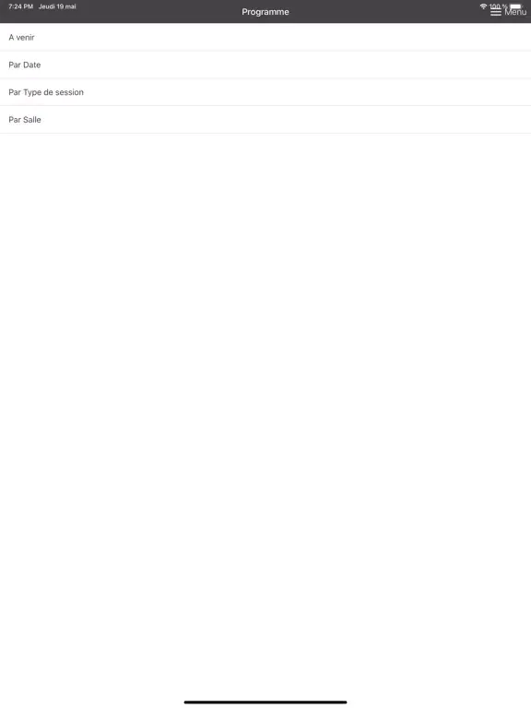Image resolution: width=531 pixels, height=708 pixels.
Task: Click the 100 % battery percentage
Action: pos(499,6)
